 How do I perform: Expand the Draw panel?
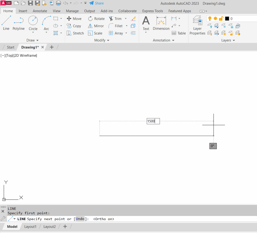pyautogui.click(x=32, y=40)
